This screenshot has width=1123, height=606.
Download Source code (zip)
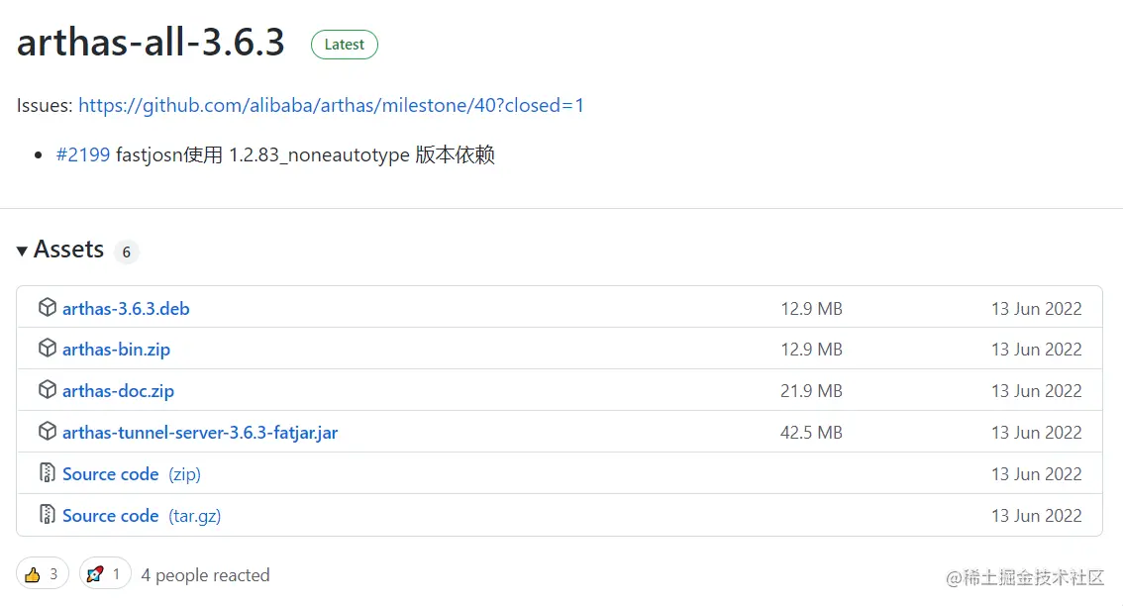pyautogui.click(x=132, y=474)
